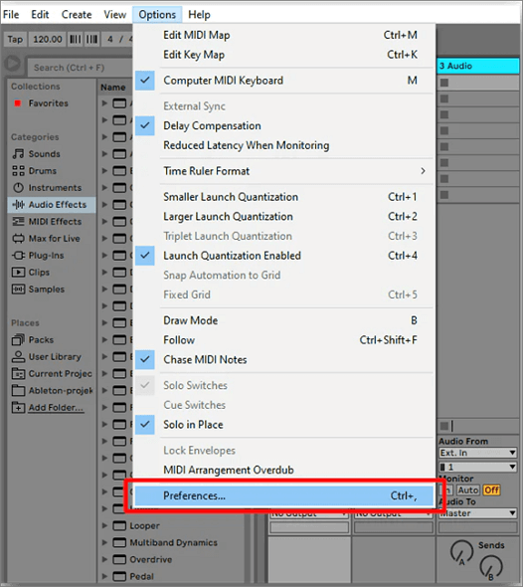This screenshot has width=523, height=587.
Task: Close the Options menu
Action: click(157, 15)
